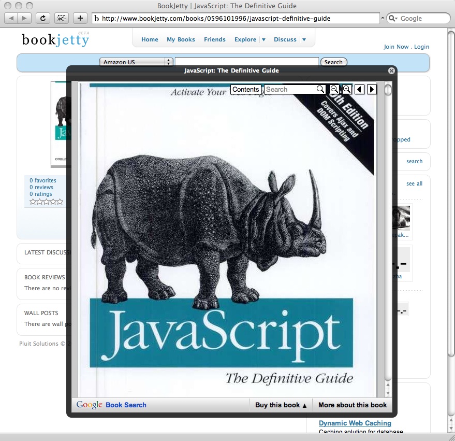The height and width of the screenshot is (441, 455).
Task: Click the add bookmark plus button
Action: tap(80, 18)
